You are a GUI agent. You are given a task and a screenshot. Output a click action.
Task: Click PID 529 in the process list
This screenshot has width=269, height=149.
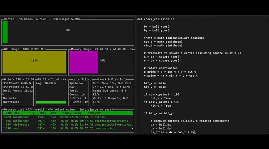[8, 125]
